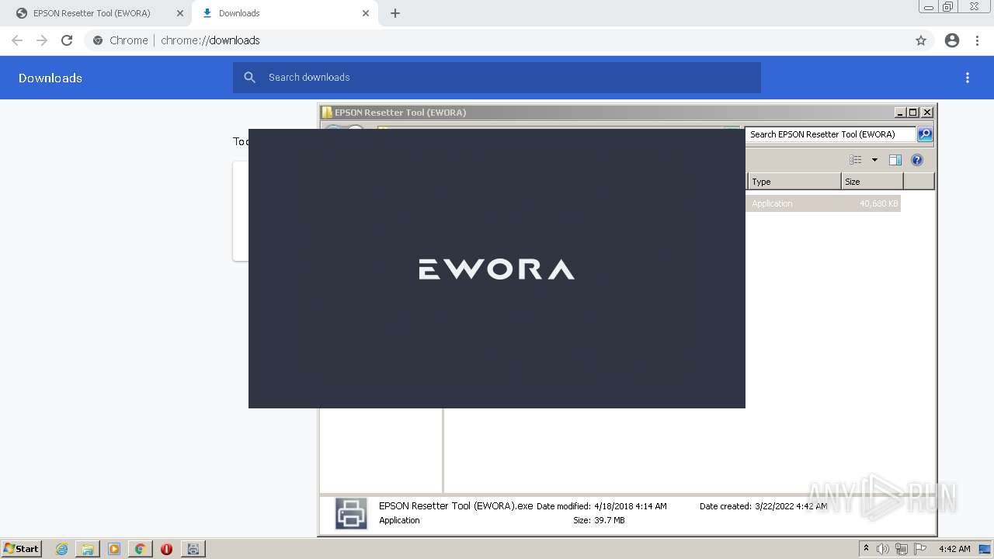Click the Search downloads field

click(497, 78)
